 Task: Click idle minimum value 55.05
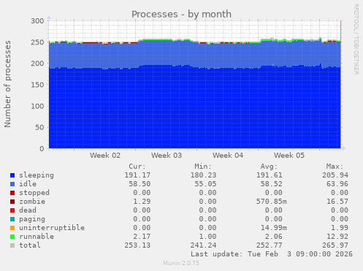pyautogui.click(x=205, y=184)
